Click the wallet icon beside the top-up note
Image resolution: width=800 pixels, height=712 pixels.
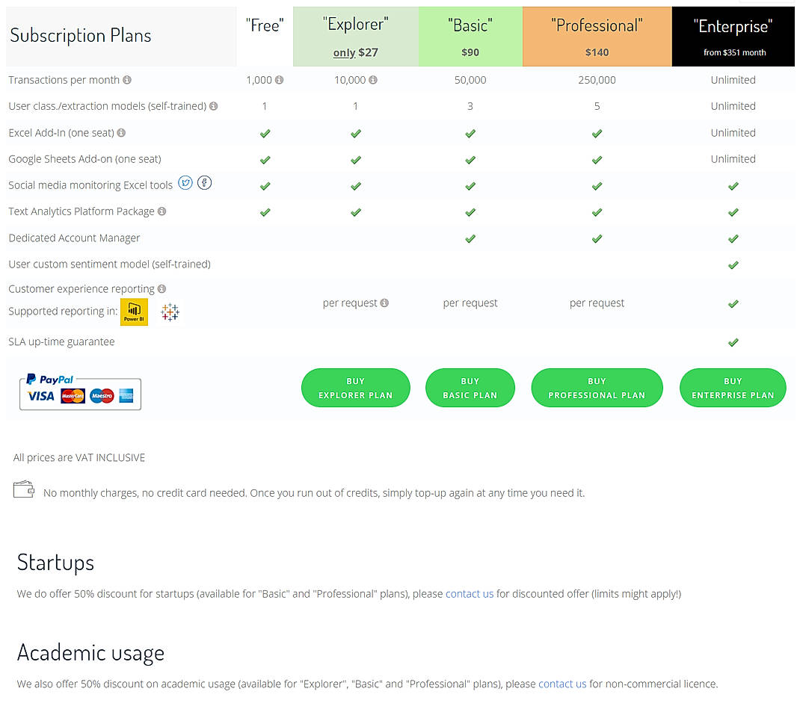[x=24, y=489]
